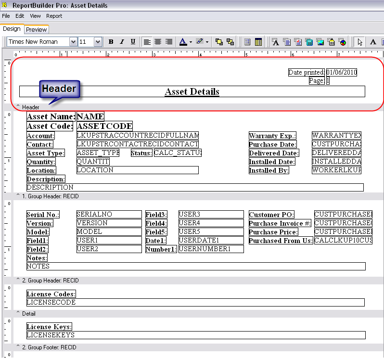Expand the font color dropdown arrow
Viewport: 384px width, 358px height.
(191, 42)
